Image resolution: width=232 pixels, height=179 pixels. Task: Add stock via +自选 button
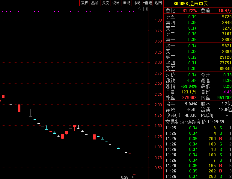(147, 3)
